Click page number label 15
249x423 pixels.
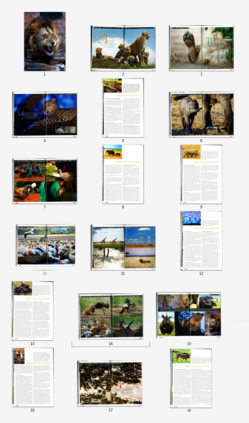pyautogui.click(x=189, y=343)
